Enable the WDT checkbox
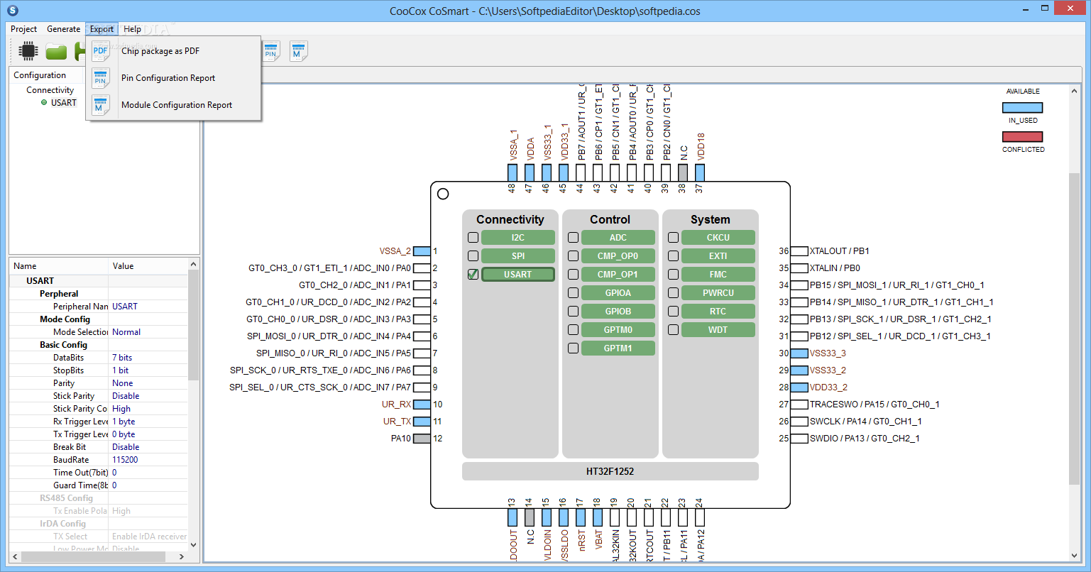The width and height of the screenshot is (1091, 572). [674, 330]
